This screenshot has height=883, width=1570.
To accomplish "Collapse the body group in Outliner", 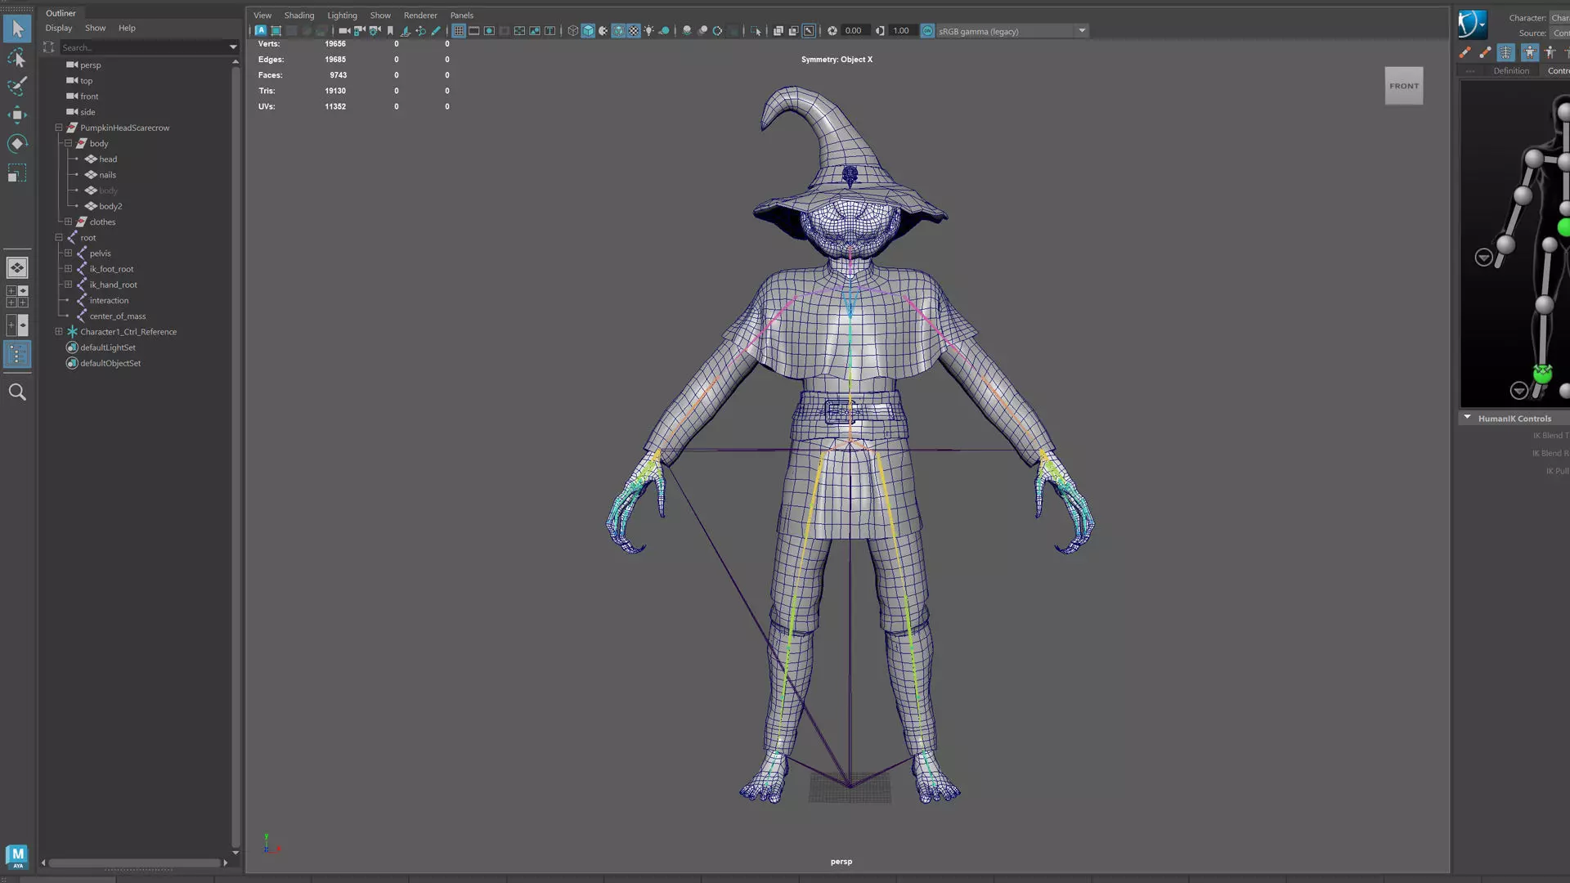I will click(x=69, y=143).
